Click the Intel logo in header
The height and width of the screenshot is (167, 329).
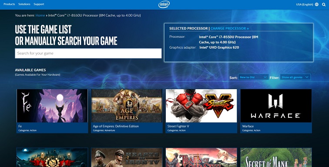point(164,4)
